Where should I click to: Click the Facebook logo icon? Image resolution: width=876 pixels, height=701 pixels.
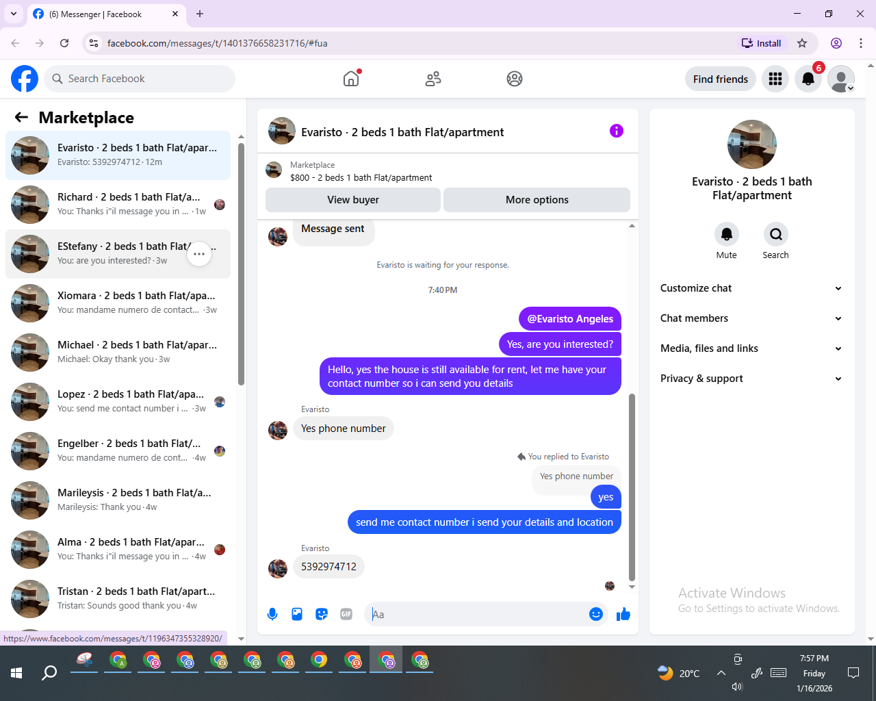[25, 79]
